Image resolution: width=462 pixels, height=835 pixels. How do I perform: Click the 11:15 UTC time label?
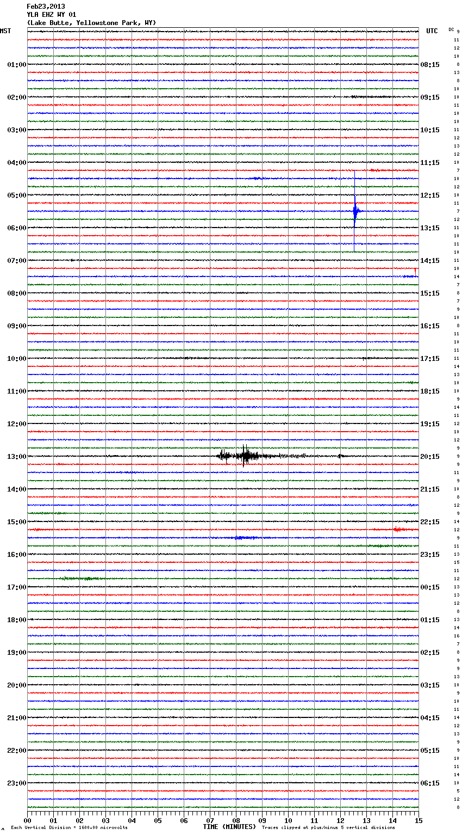pos(430,163)
